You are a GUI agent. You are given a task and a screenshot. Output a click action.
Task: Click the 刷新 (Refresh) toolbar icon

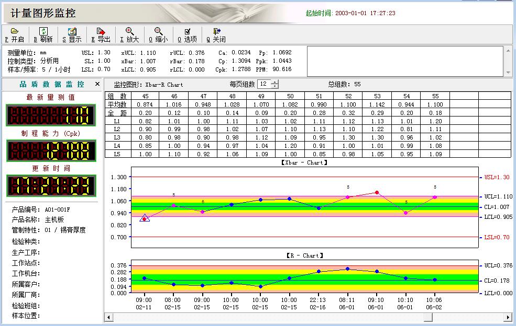(x=43, y=31)
